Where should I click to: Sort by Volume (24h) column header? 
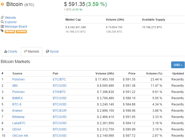pos(105,73)
